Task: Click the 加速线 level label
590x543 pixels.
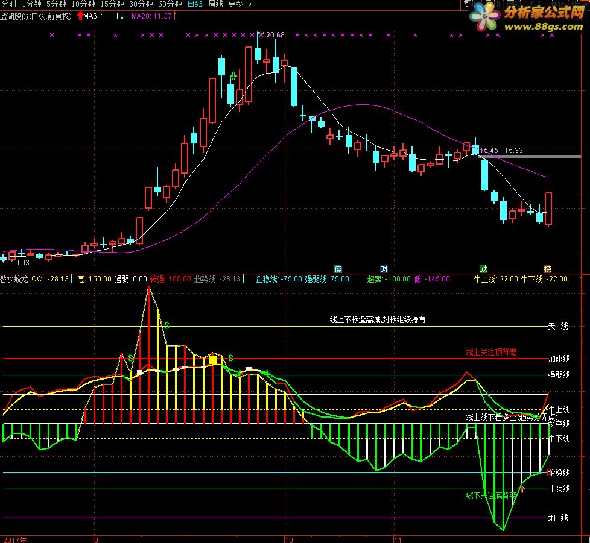Action: (559, 359)
